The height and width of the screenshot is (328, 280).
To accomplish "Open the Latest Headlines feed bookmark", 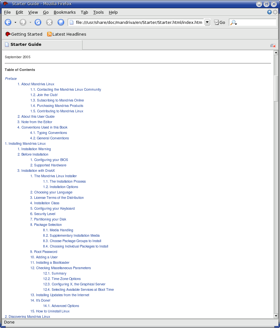I will [67, 34].
